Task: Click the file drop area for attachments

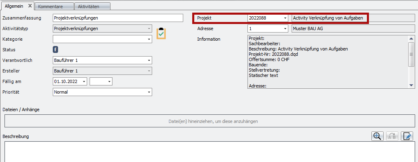Action: click(209, 121)
